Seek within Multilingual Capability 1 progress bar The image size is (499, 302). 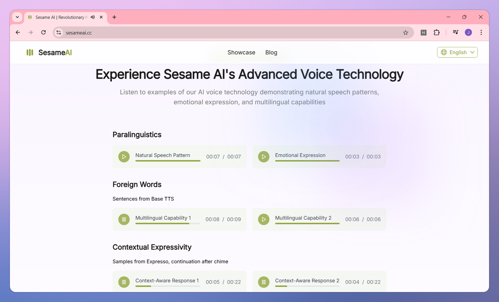click(168, 223)
